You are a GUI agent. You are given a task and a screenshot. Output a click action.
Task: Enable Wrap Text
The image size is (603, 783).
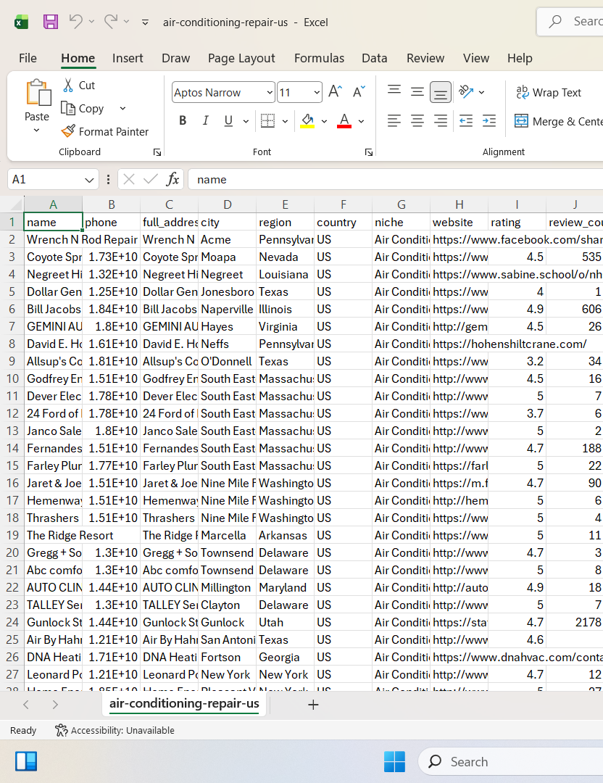(x=549, y=92)
